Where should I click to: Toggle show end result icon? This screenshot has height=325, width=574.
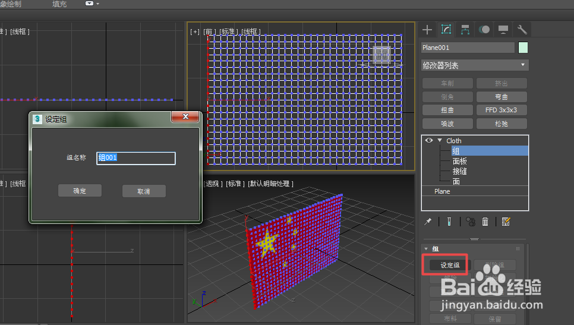(449, 222)
